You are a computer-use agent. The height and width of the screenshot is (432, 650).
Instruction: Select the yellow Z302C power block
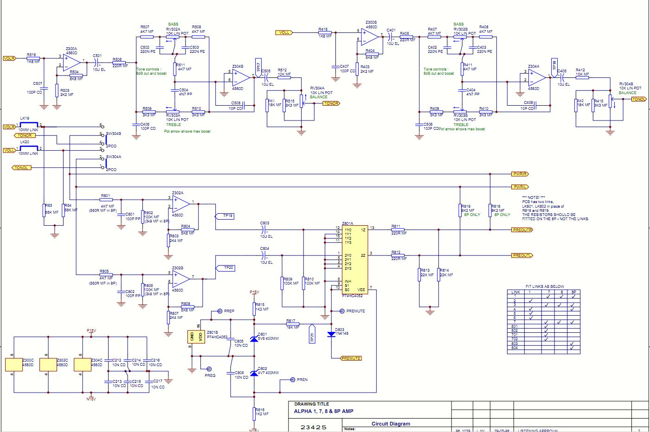pos(48,364)
